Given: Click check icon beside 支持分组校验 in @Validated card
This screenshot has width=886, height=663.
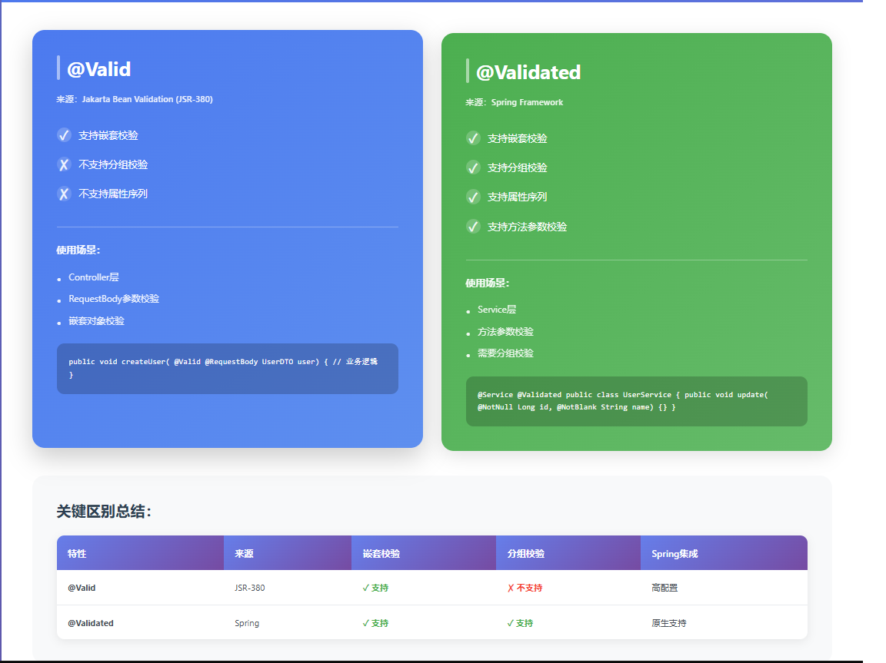Looking at the screenshot, I should click(473, 167).
